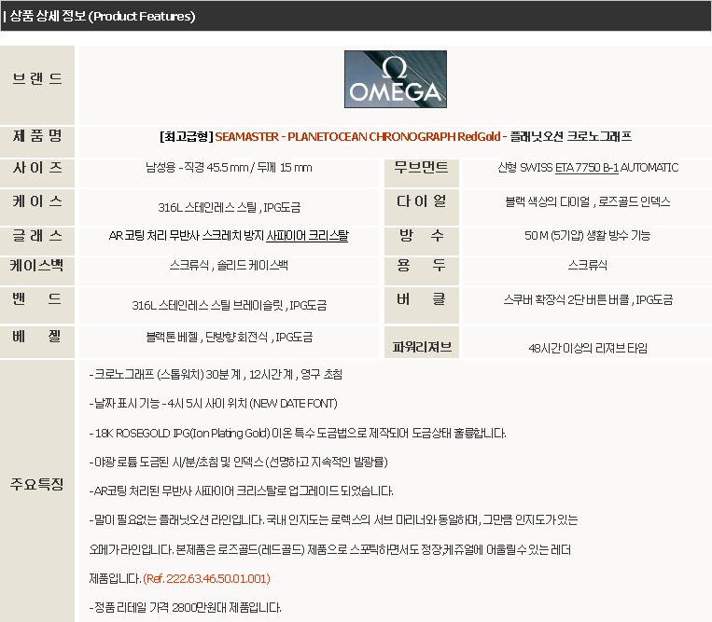Click 'AUTOMATIC' in the movement value
Viewport: 712px width, 622px height.
(x=649, y=168)
